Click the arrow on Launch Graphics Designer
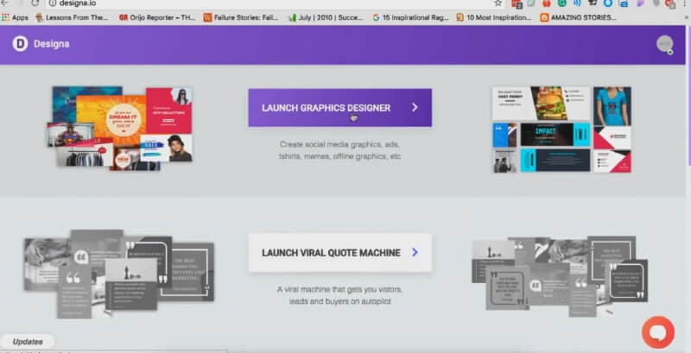Image resolution: width=691 pixels, height=353 pixels. [415, 107]
